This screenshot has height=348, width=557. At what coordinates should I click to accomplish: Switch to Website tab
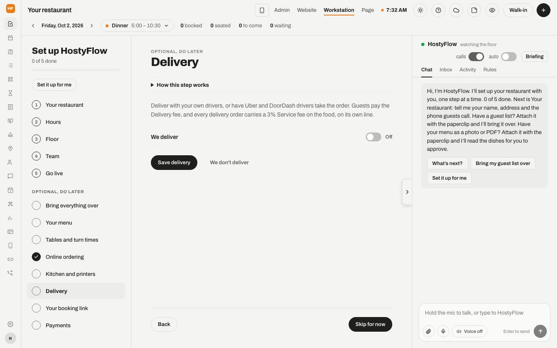point(307,10)
